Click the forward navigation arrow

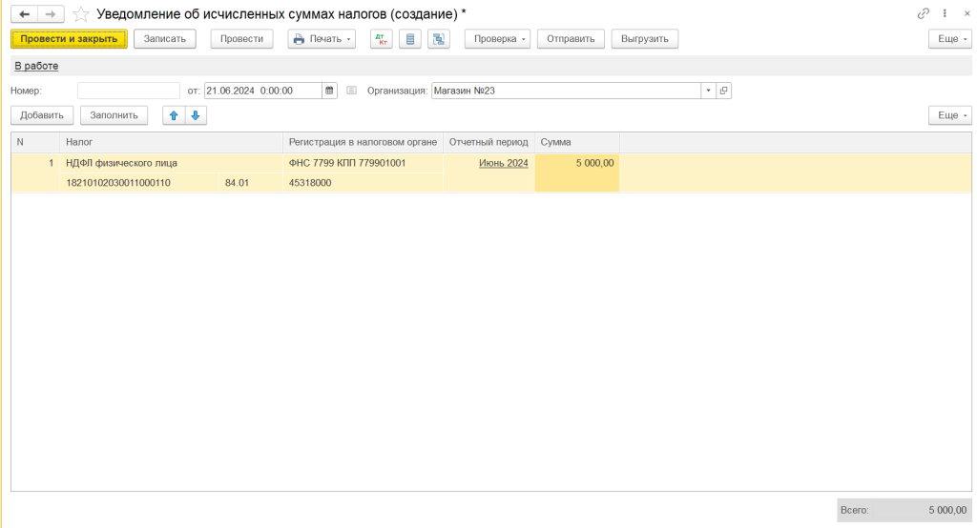tap(51, 14)
